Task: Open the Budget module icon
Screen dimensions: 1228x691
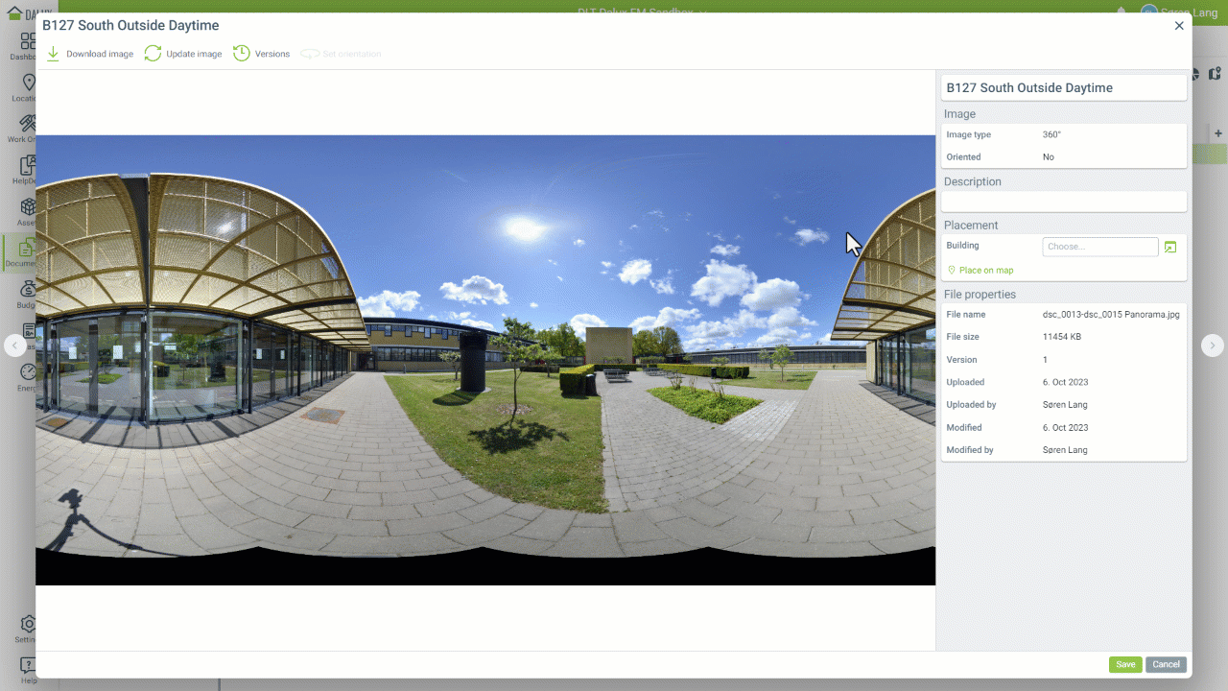Action: click(x=28, y=290)
